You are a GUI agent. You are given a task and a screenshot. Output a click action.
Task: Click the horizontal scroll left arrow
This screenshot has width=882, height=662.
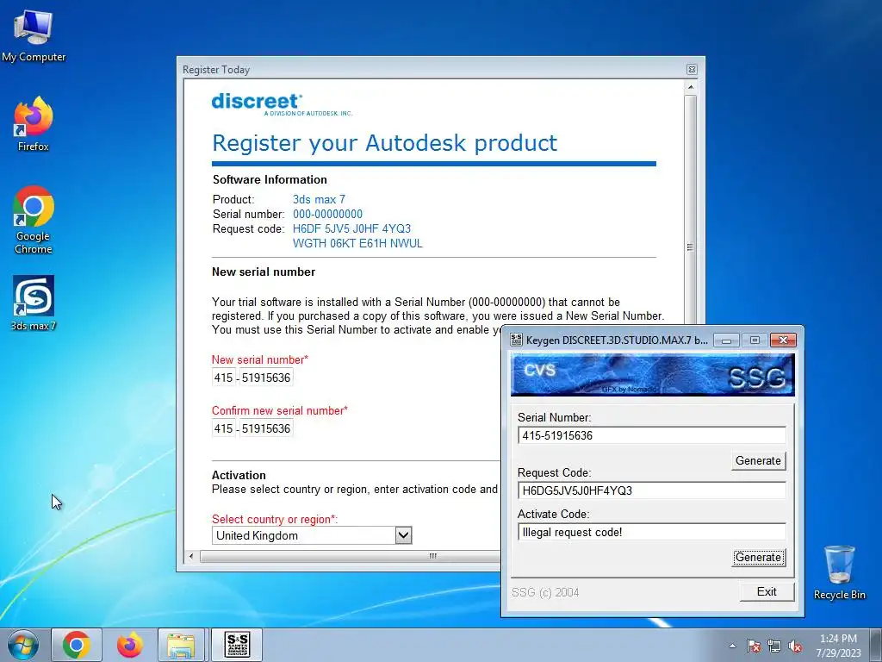191,556
